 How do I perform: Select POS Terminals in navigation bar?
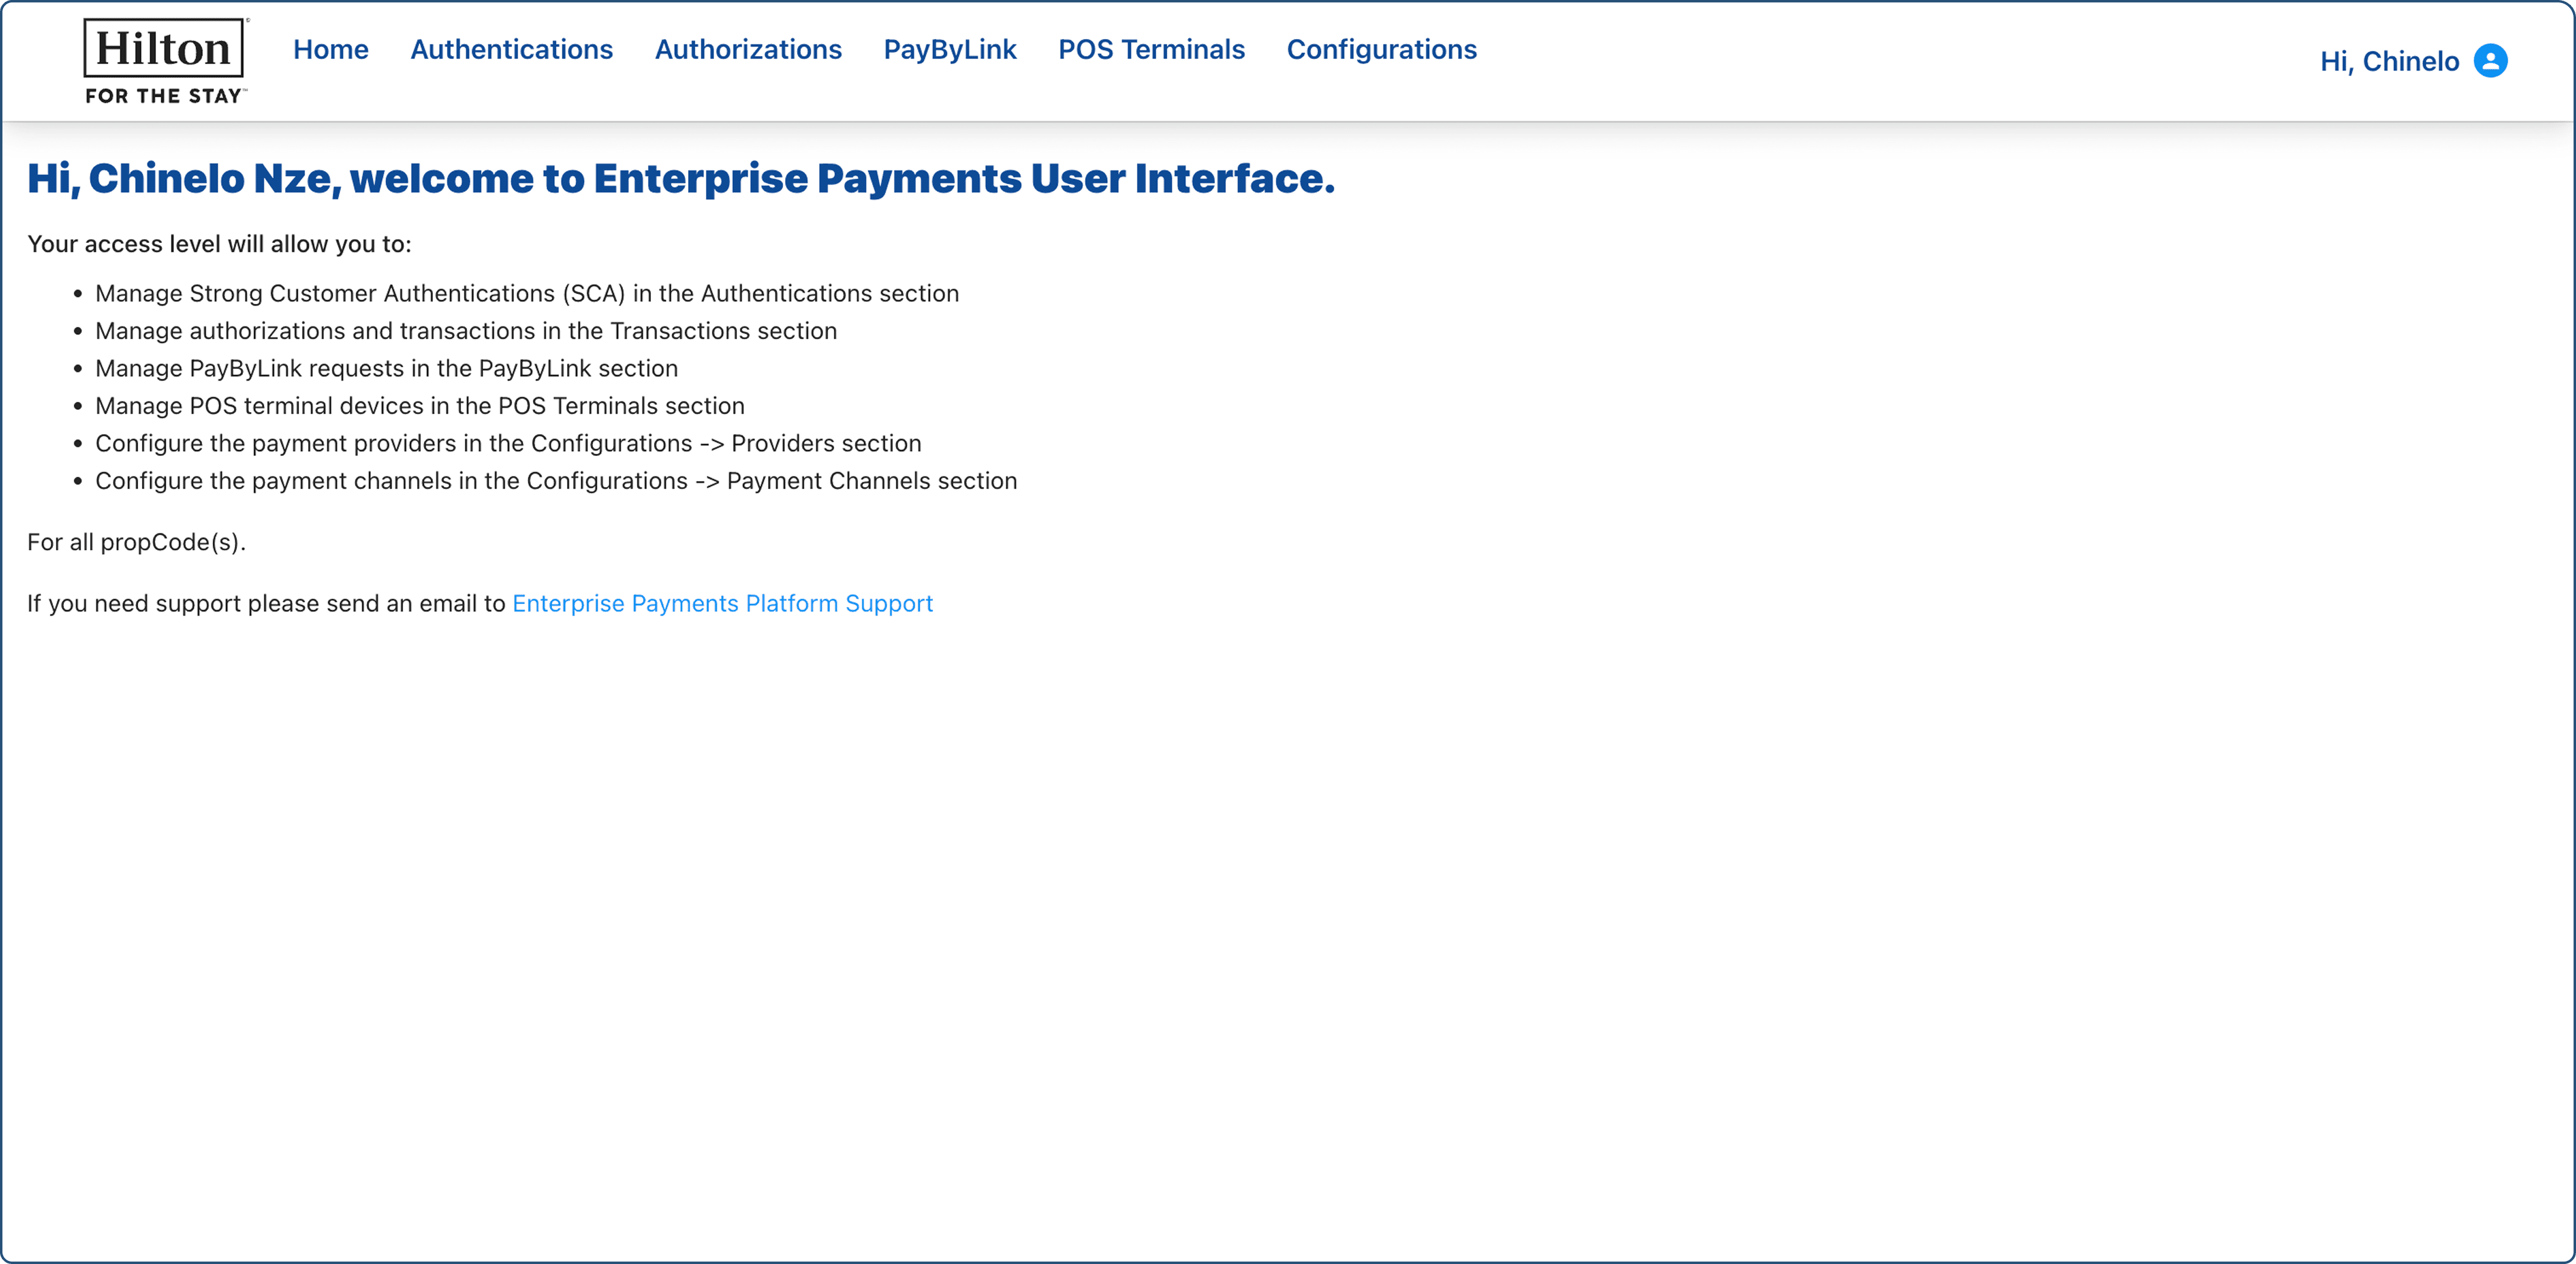point(1151,49)
